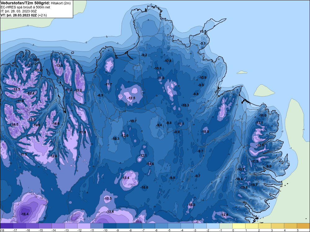Image resolution: width=310 pixels, height=232 pixels.
Task: Click legend swatch between -9 and -8
Action: (123, 226)
